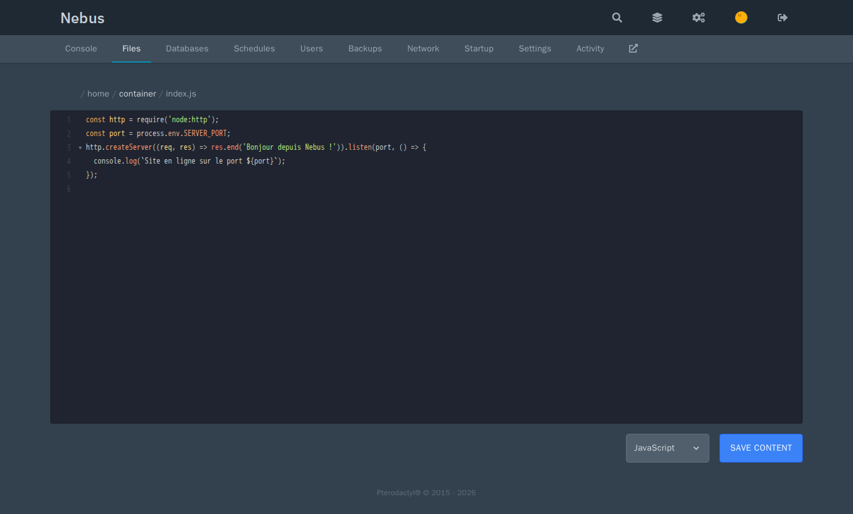This screenshot has width=853, height=514.
Task: Click line number 2 in the gutter
Action: click(x=69, y=134)
